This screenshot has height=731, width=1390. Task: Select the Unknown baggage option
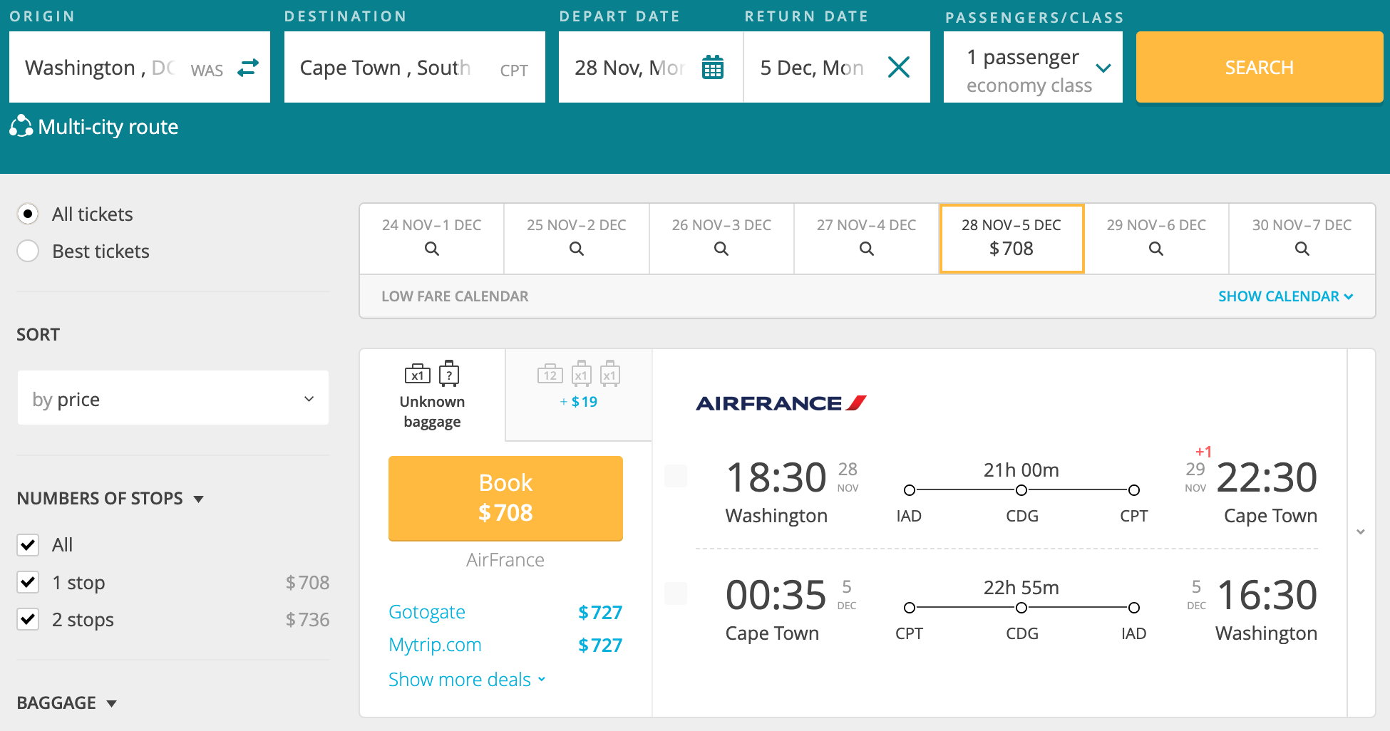click(x=432, y=395)
